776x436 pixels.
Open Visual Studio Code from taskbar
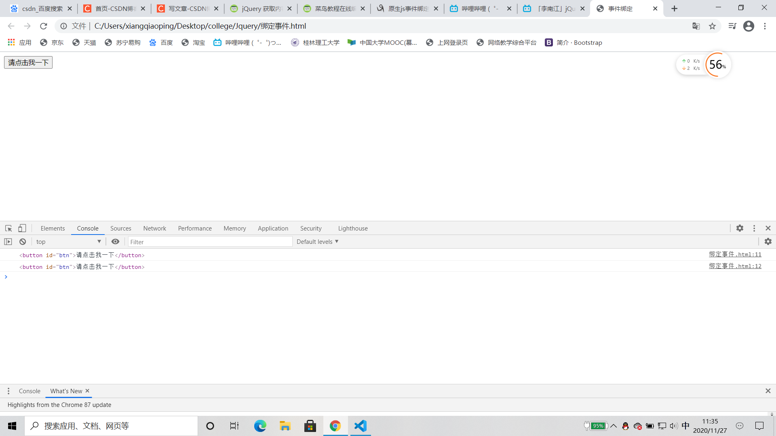point(360,426)
